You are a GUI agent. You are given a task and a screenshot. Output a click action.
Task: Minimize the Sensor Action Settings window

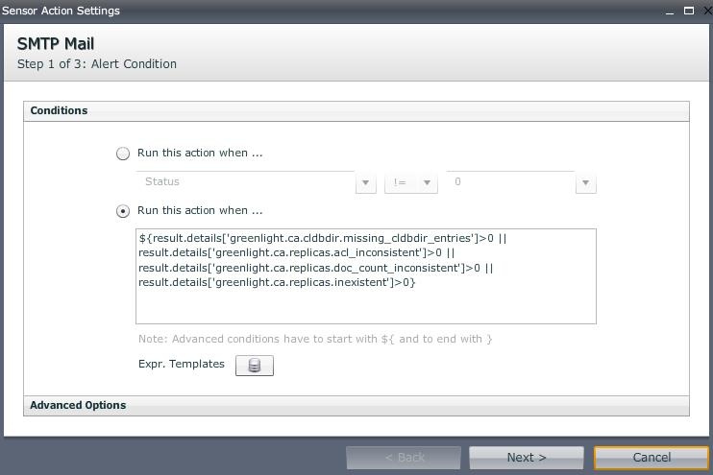coord(669,11)
